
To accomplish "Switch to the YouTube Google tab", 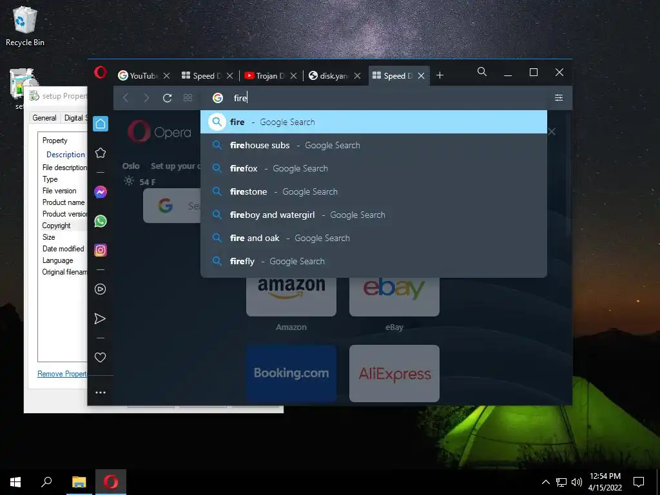I will click(x=139, y=76).
